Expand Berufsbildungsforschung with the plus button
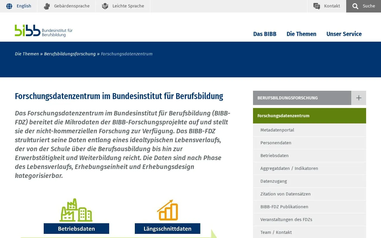 tap(359, 98)
